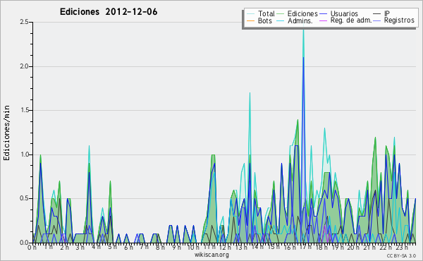Viewport: 423px width, 261px height.
Task: Click the 'Ediciones 2012-12-06' chart title
Action: pos(109,12)
